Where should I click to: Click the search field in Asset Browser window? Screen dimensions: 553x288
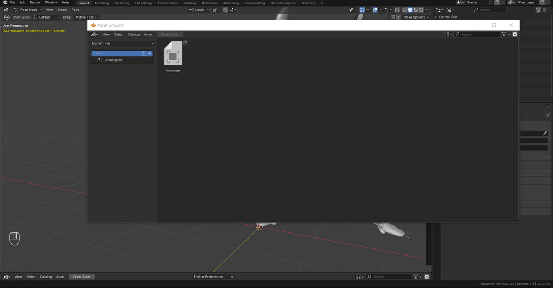tap(477, 34)
